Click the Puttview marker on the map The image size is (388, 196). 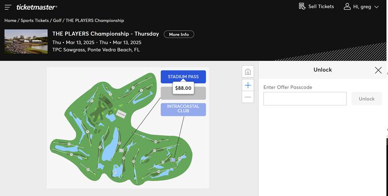121,114
